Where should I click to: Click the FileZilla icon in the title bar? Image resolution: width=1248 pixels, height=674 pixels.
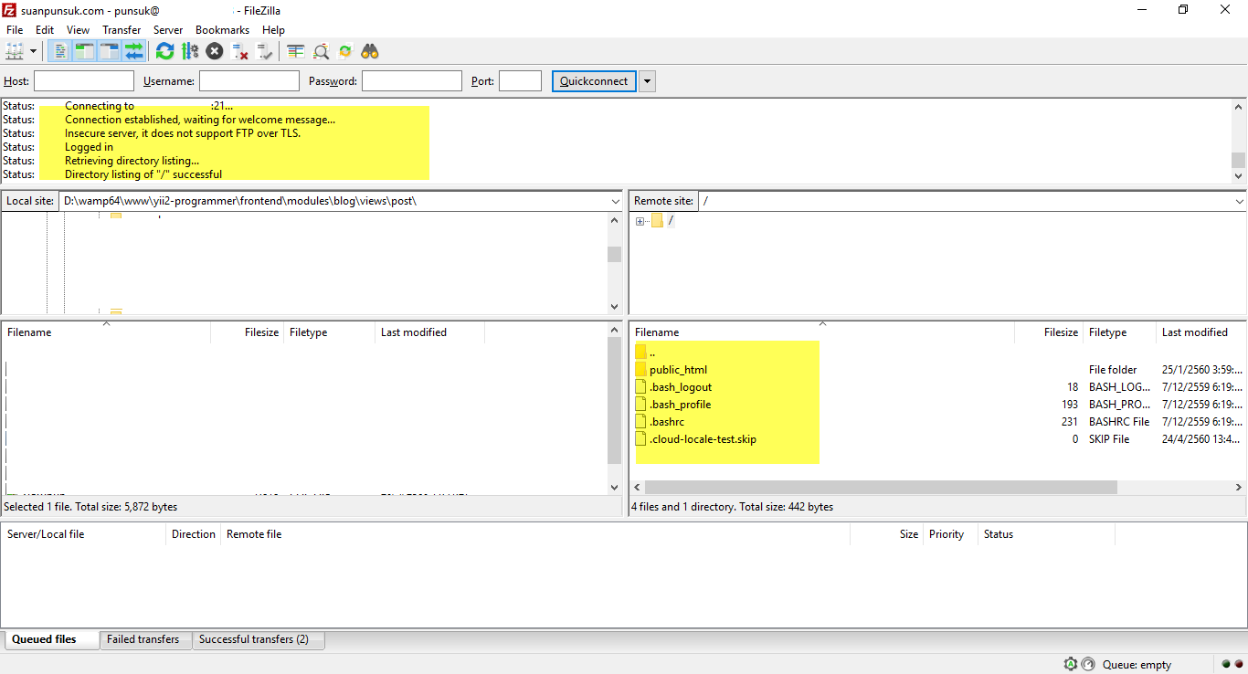(x=10, y=10)
